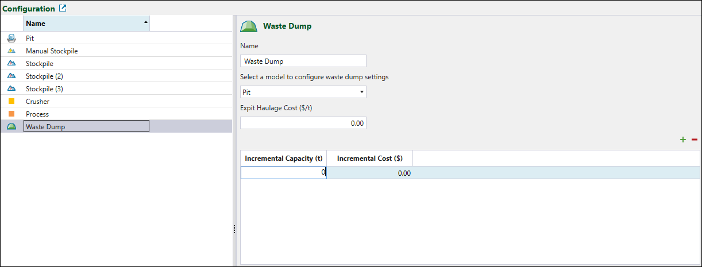This screenshot has height=267, width=702.
Task: Select the Stockpile list item
Action: (x=40, y=64)
